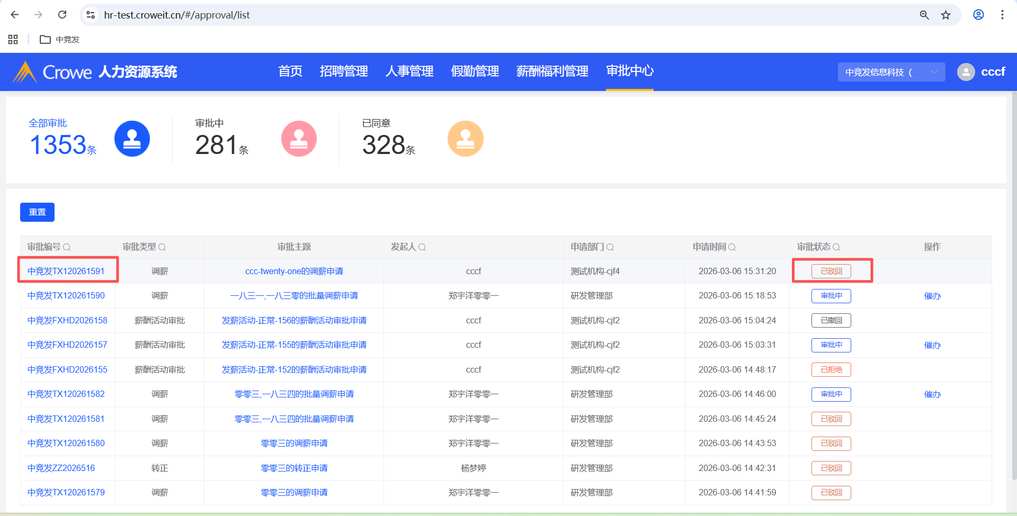Image resolution: width=1017 pixels, height=516 pixels.
Task: Expand the 中竞发信息科技 company dropdown
Action: tap(891, 72)
